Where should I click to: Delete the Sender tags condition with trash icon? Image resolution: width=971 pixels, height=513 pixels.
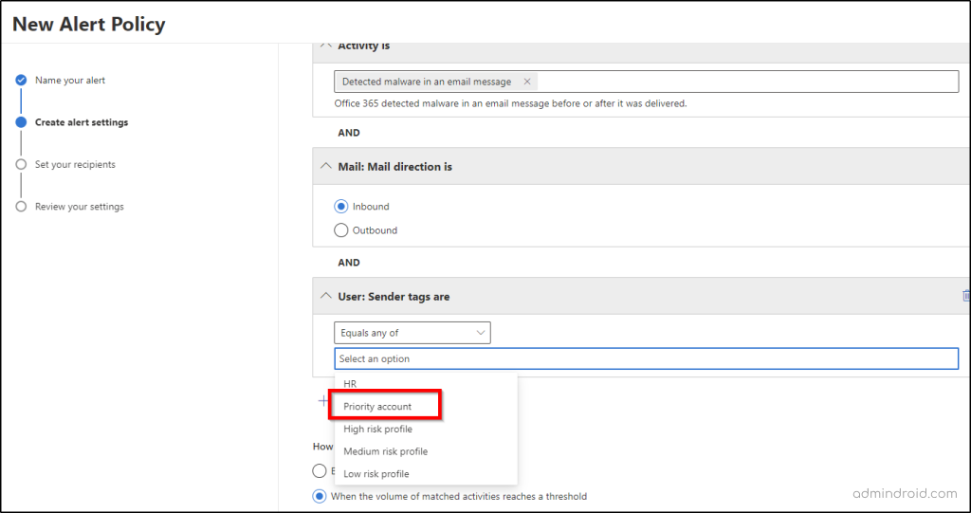[965, 296]
